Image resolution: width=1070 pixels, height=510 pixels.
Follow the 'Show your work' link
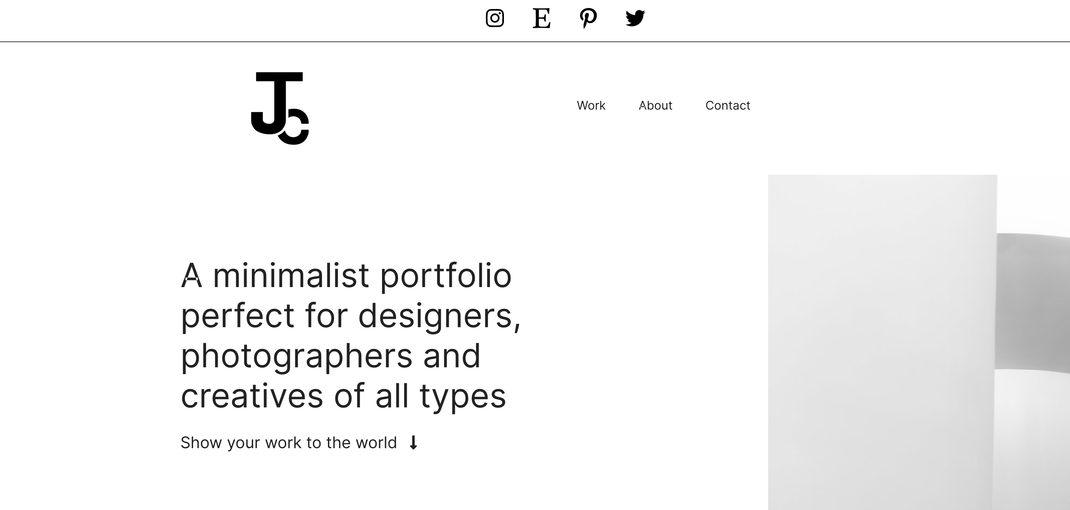[x=289, y=443]
